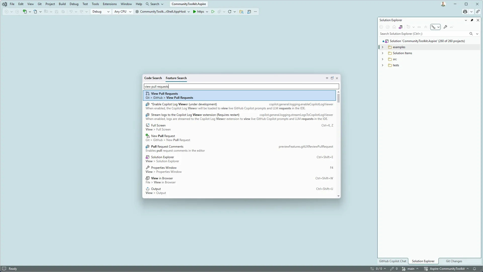Viewport: 483px width, 272px height.
Task: Expand the examples folder
Action: 383,47
